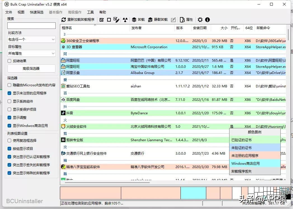Click the deselect-all empty box toolbar icon
The height and width of the screenshot is (209, 293).
tap(109, 20)
